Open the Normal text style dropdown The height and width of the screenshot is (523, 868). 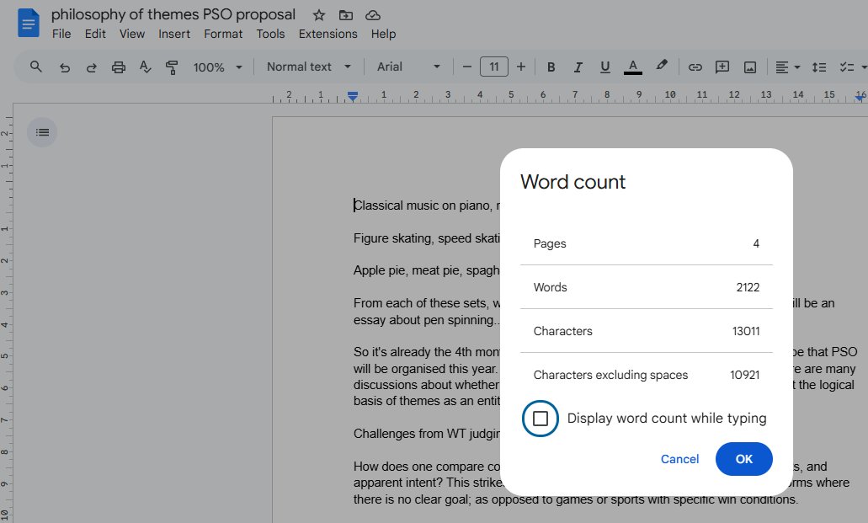309,67
